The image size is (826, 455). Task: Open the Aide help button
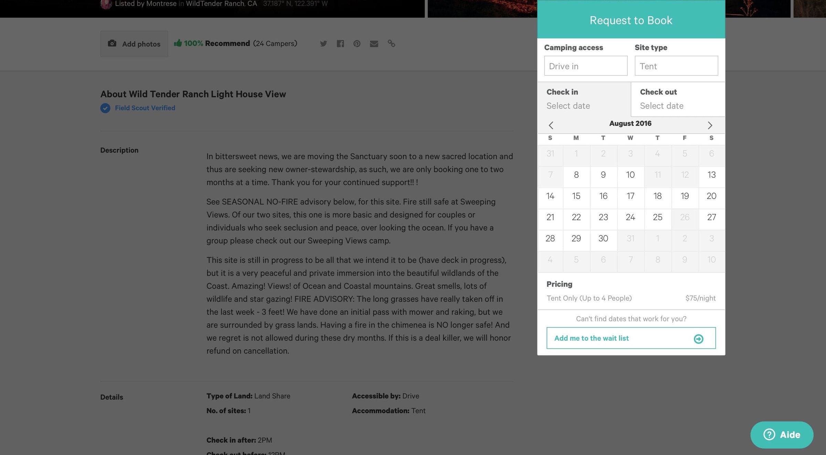click(x=782, y=435)
